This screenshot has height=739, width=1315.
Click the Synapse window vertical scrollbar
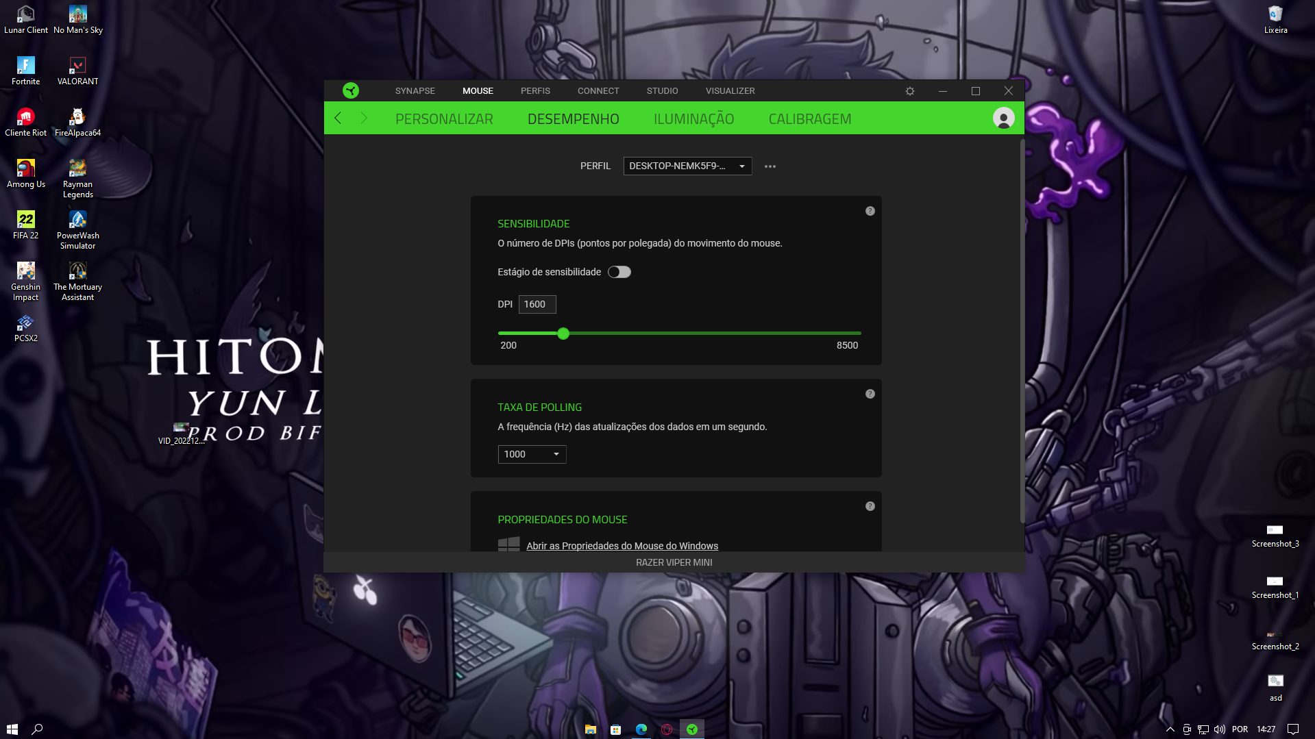(x=1022, y=331)
